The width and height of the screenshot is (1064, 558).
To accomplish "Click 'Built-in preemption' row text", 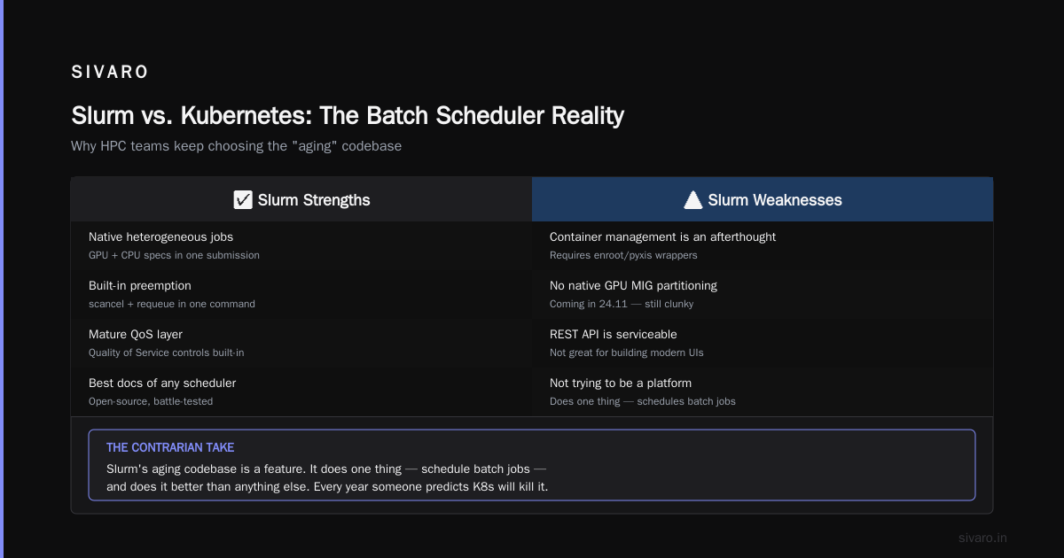I will 140,285.
